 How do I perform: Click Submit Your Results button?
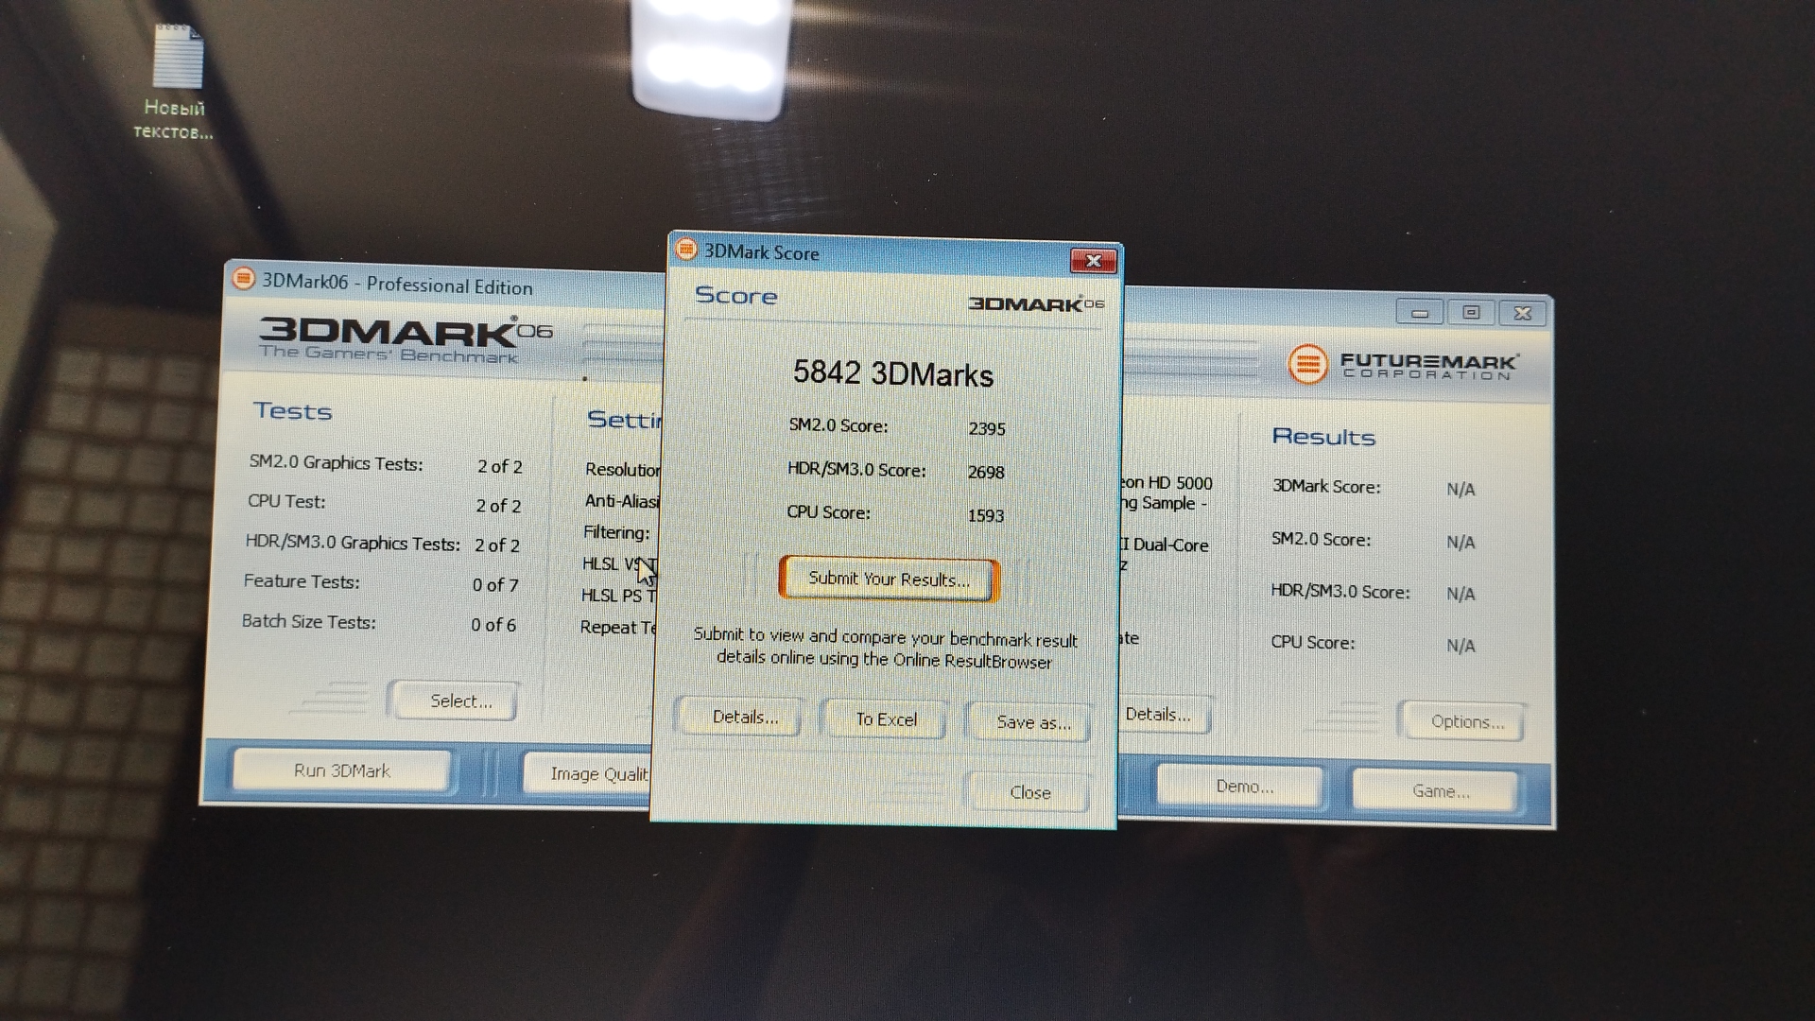click(x=889, y=580)
